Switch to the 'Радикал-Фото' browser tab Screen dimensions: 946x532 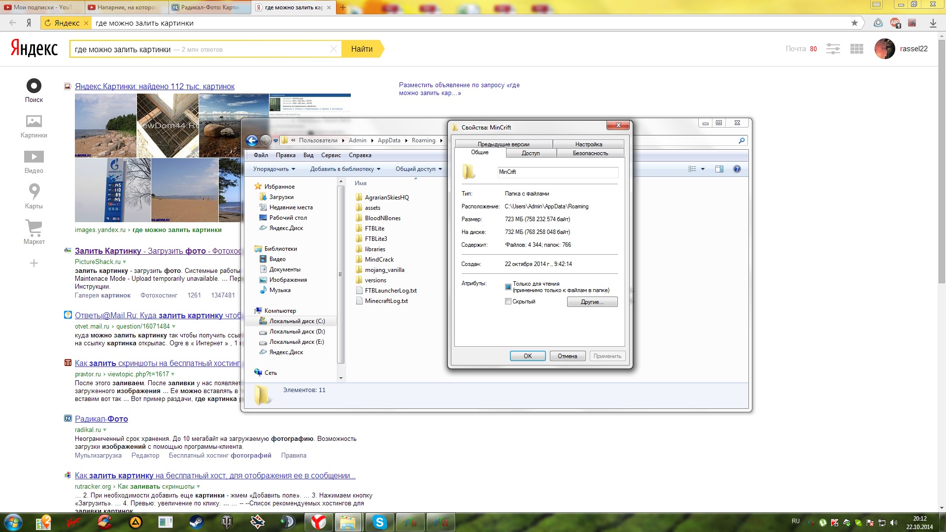(x=210, y=7)
